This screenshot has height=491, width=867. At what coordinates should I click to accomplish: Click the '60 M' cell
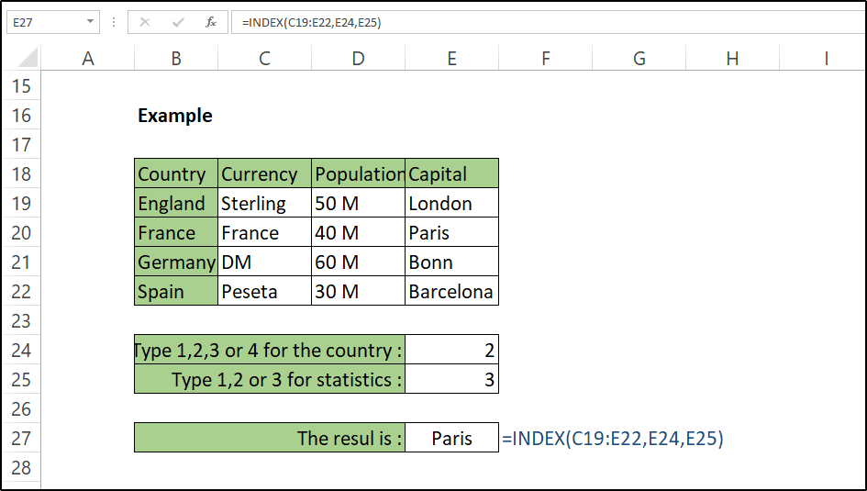[x=359, y=262]
